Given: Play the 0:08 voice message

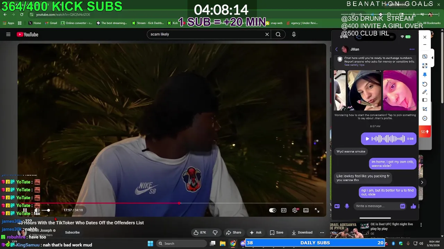Looking at the screenshot, I should (367, 139).
